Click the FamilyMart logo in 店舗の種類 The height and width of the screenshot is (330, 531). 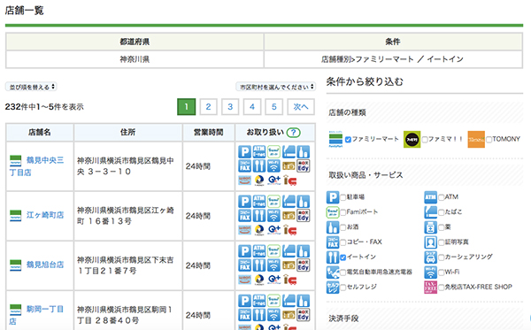(x=335, y=139)
